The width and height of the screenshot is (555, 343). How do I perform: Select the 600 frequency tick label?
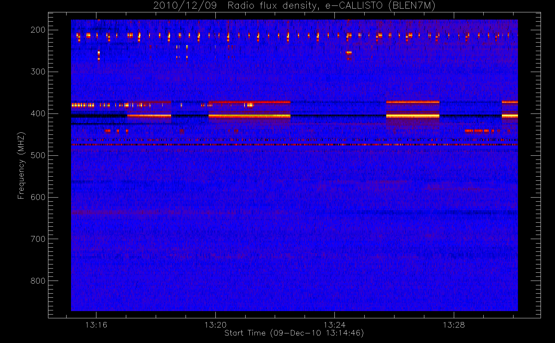click(38, 197)
